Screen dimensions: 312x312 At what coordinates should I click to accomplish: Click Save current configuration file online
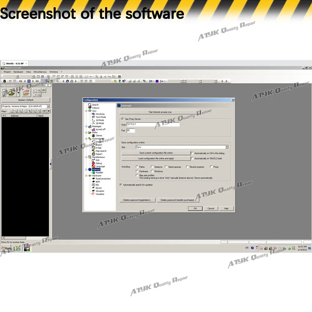click(x=156, y=153)
